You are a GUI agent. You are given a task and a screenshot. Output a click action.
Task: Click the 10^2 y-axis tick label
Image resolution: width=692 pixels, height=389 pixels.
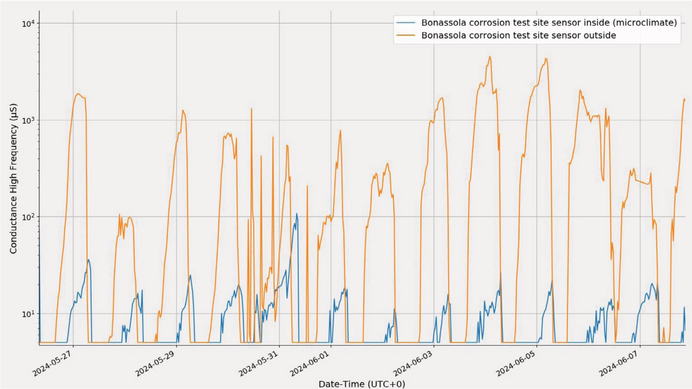[30, 217]
